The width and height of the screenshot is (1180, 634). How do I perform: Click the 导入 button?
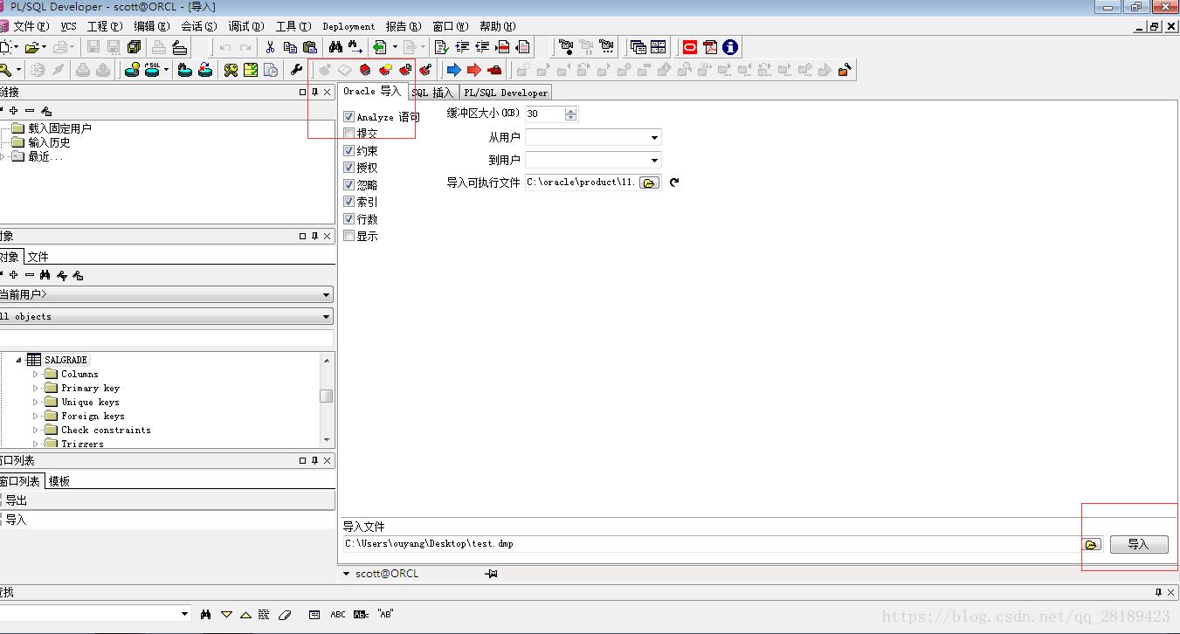tap(1139, 544)
